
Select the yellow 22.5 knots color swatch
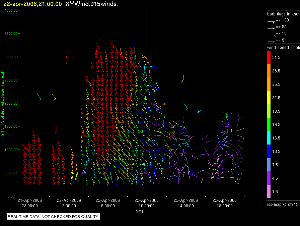point(269,98)
